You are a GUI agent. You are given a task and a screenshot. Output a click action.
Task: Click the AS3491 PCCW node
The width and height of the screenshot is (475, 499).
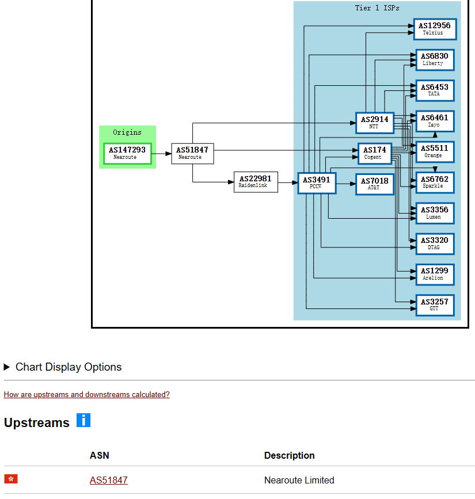317,183
